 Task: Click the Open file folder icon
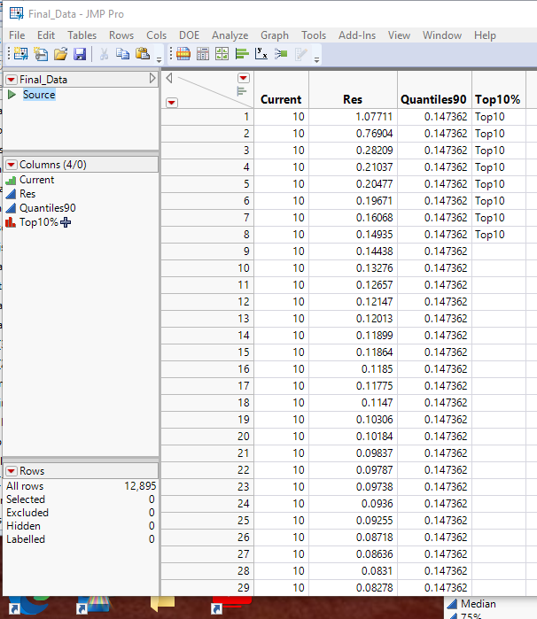coord(61,55)
